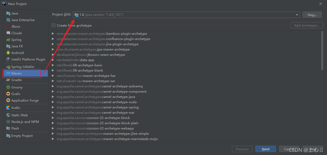
Task: Select Kotlin project type label
Action: (x=16, y=108)
